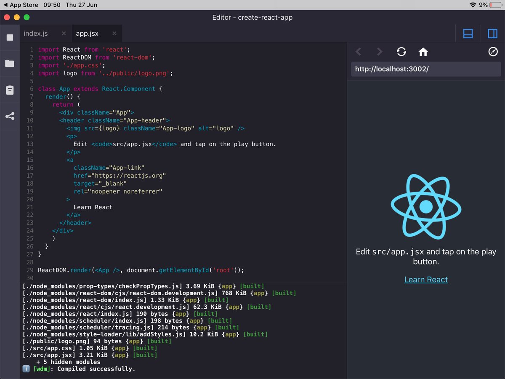The image size is (505, 379).
Task: Return to App Store via status bar
Action: (x=21, y=5)
